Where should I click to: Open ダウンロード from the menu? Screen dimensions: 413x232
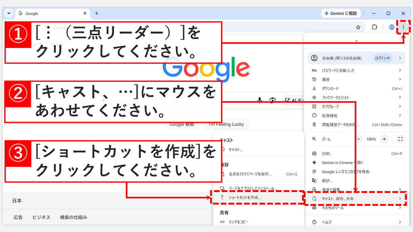(x=357, y=89)
